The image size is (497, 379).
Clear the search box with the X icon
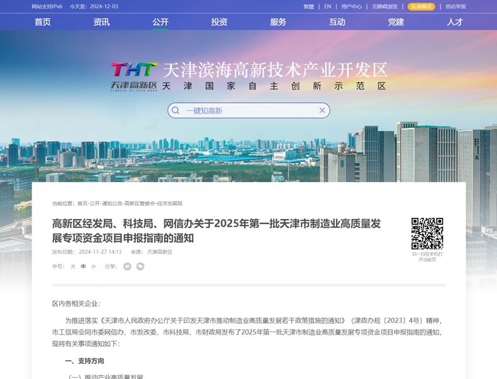pos(322,110)
